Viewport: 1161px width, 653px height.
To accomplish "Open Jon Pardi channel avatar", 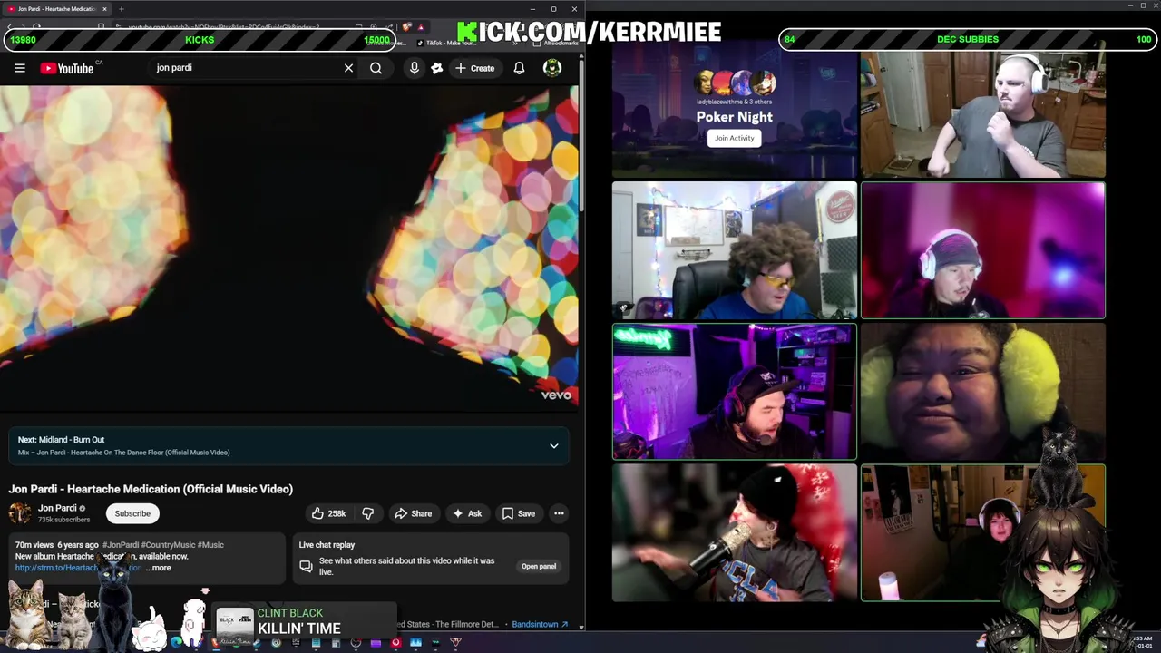I will [x=20, y=513].
